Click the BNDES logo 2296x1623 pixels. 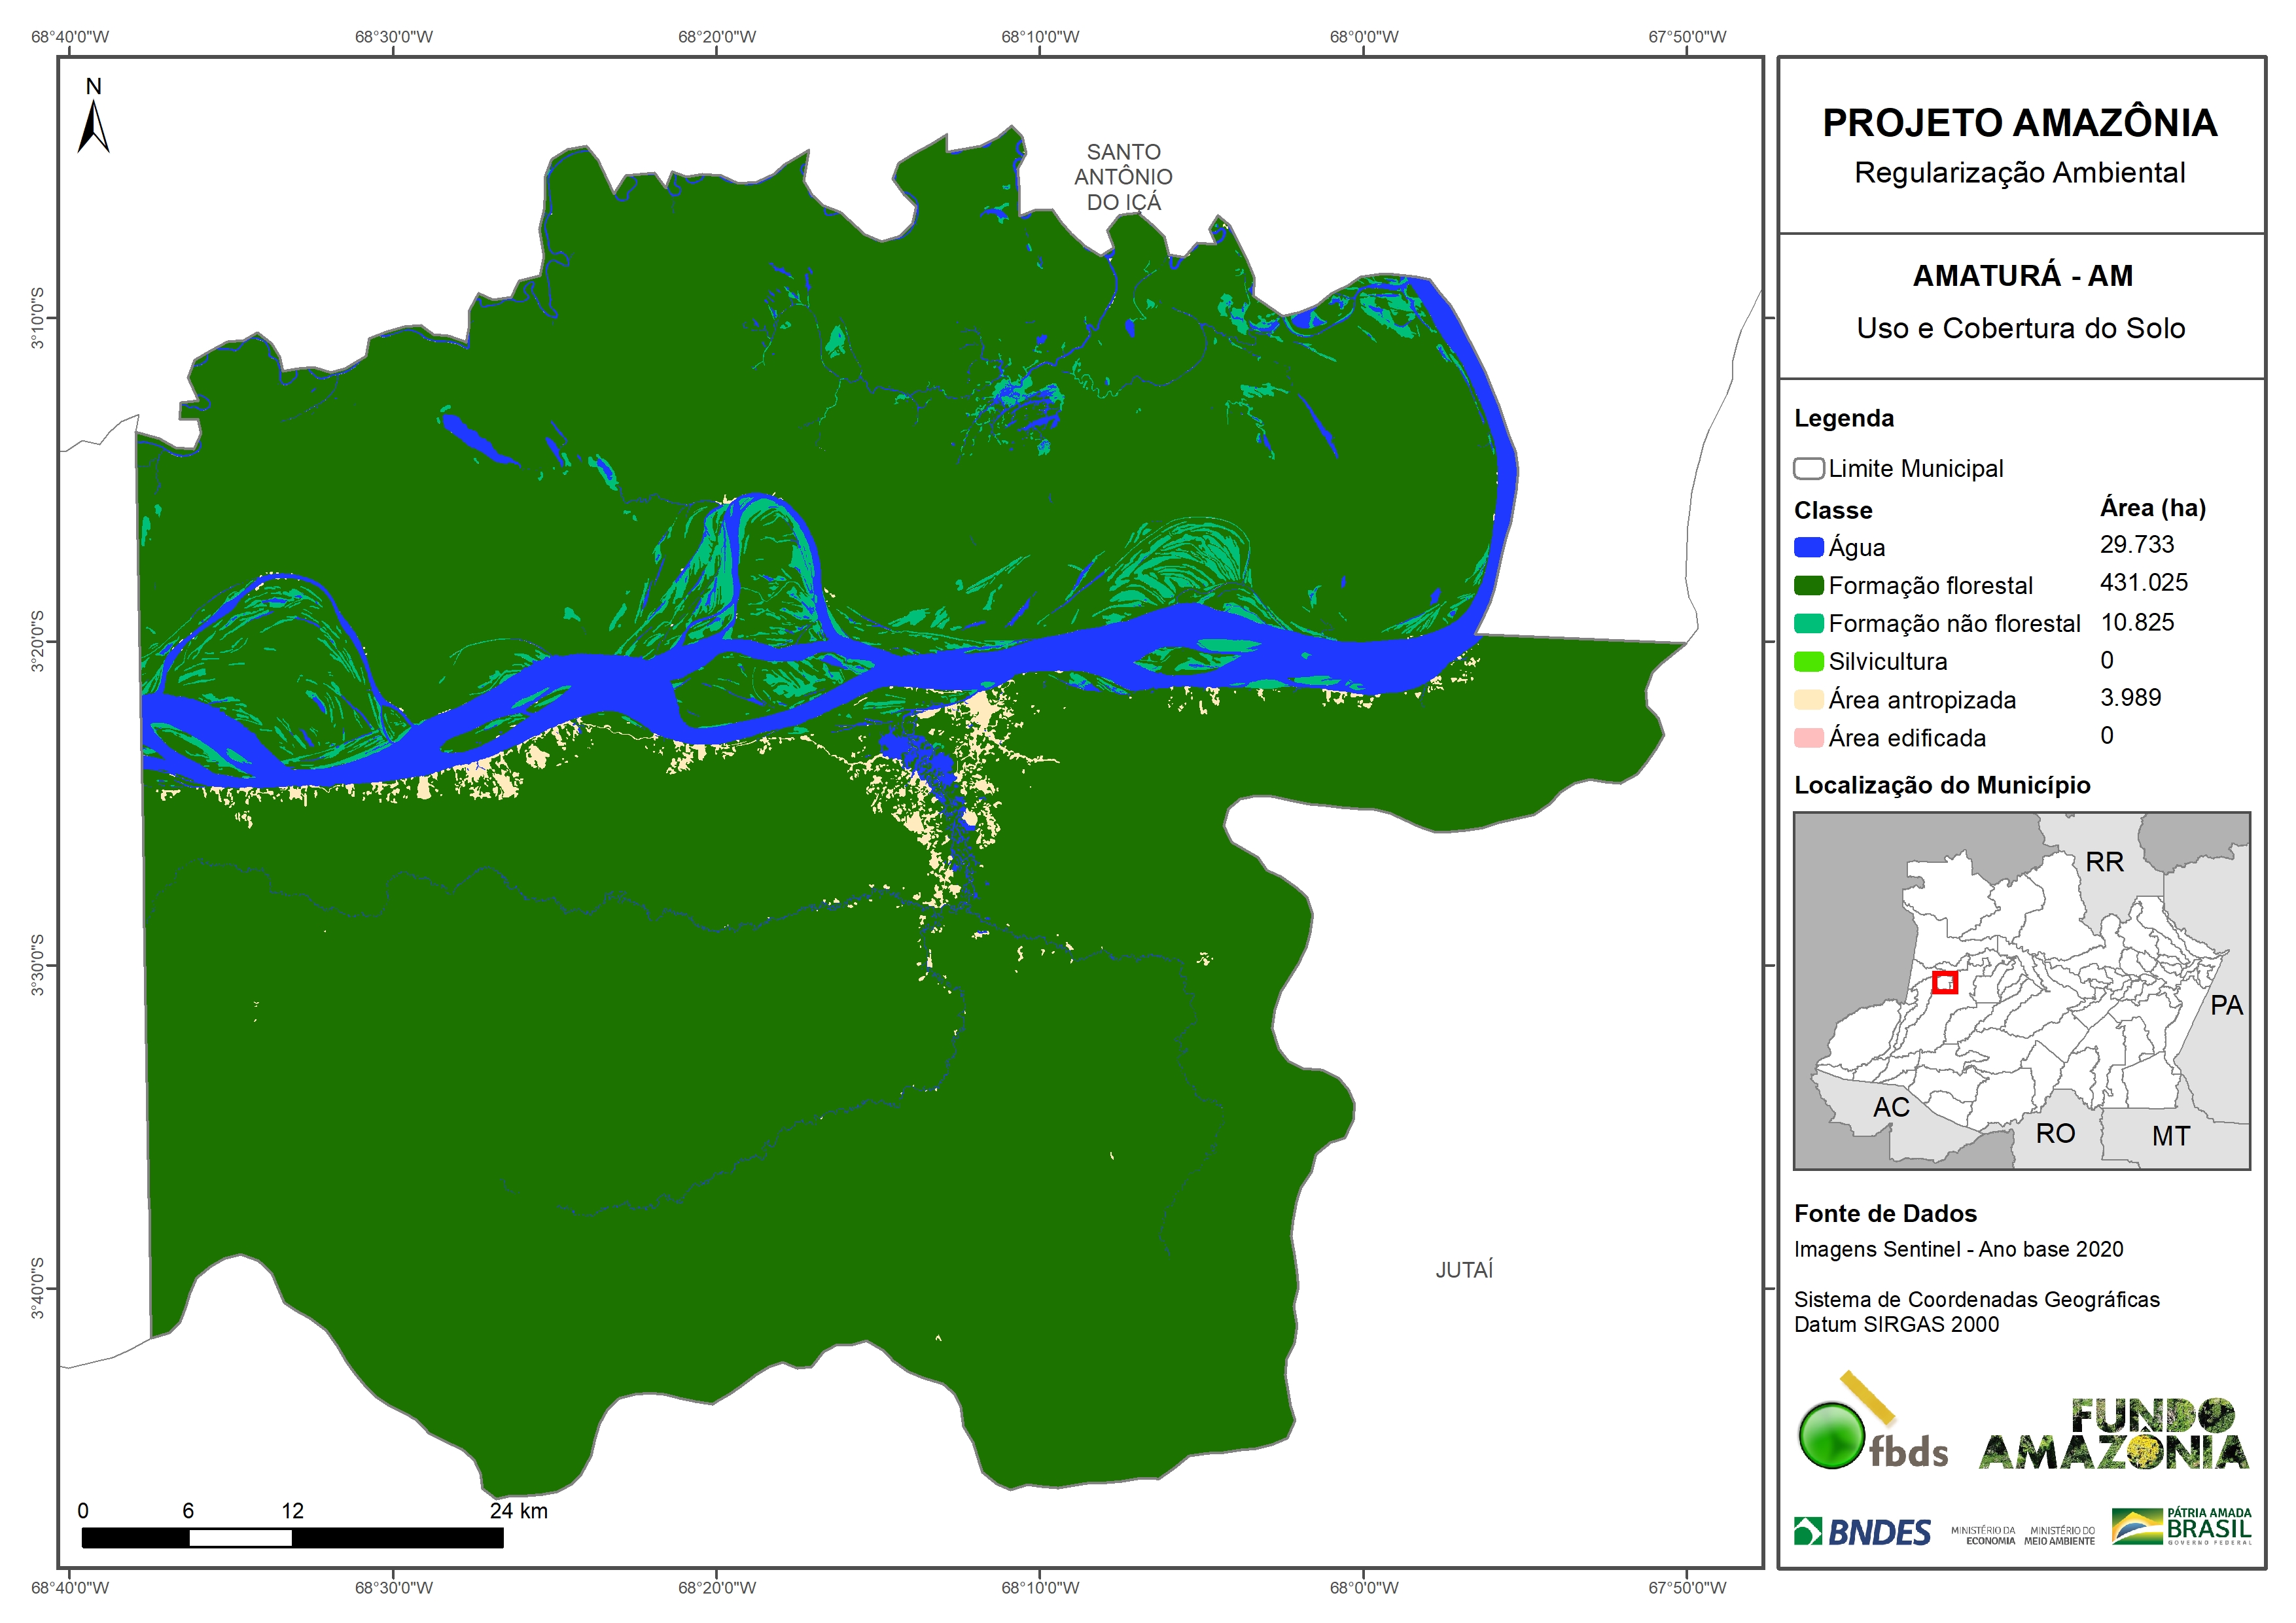[x=1862, y=1532]
